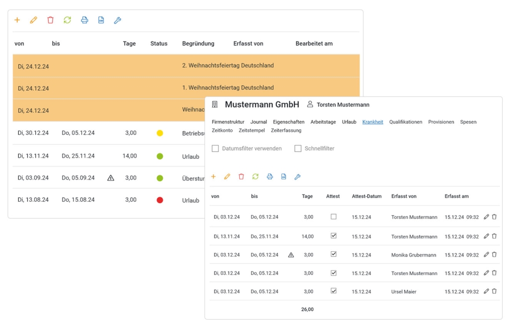Click the Bearbeitet am column header
Viewport: 508px width, 328px height.
[x=314, y=43]
